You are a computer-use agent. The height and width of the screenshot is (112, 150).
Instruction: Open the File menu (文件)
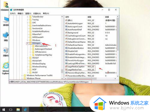(13, 14)
